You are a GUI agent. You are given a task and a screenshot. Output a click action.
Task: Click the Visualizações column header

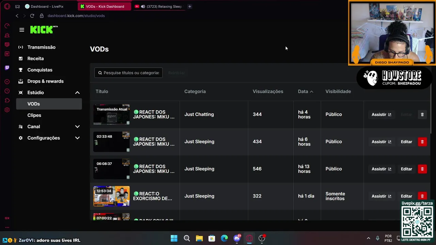(x=268, y=91)
